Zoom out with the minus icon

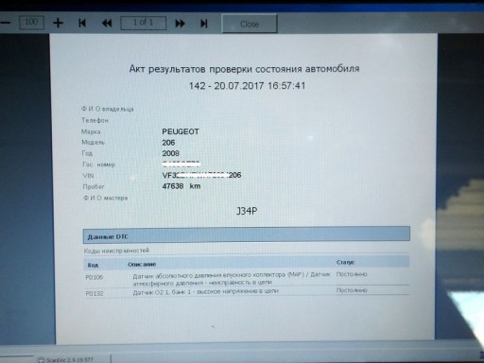6,23
